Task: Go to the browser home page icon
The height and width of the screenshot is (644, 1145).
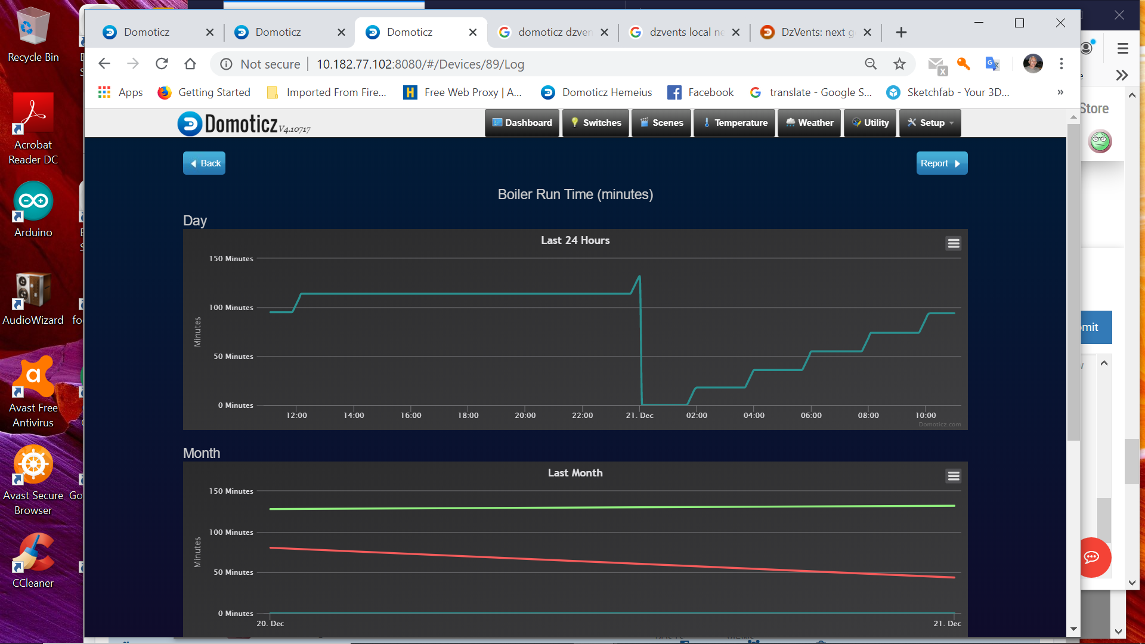Action: (x=190, y=64)
